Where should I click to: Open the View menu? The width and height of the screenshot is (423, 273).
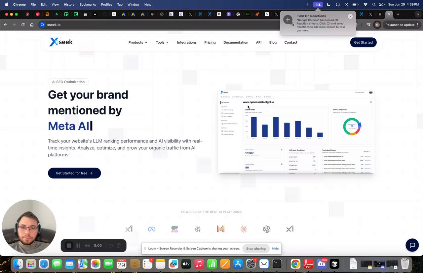tap(55, 4)
